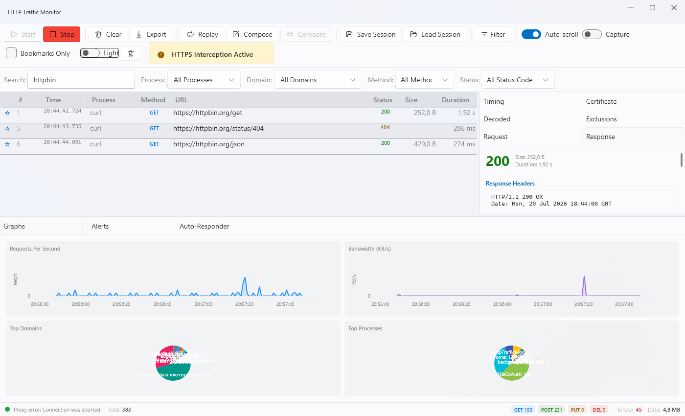Bookmark the httpbin.org/get request star
Image resolution: width=685 pixels, height=416 pixels.
pyautogui.click(x=7, y=113)
